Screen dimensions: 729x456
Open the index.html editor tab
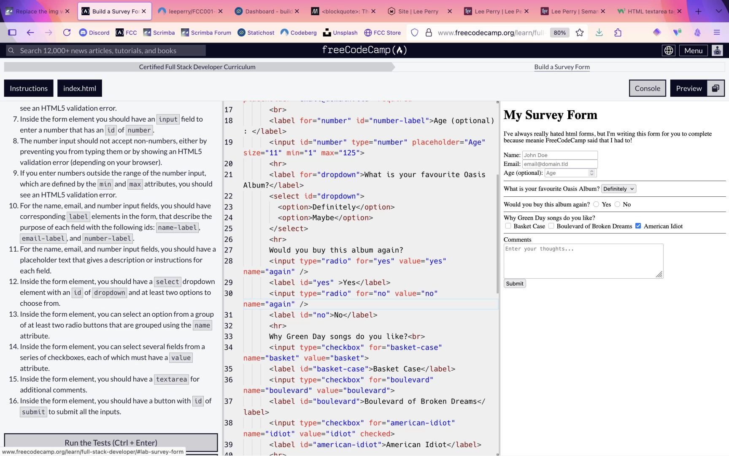pyautogui.click(x=80, y=88)
